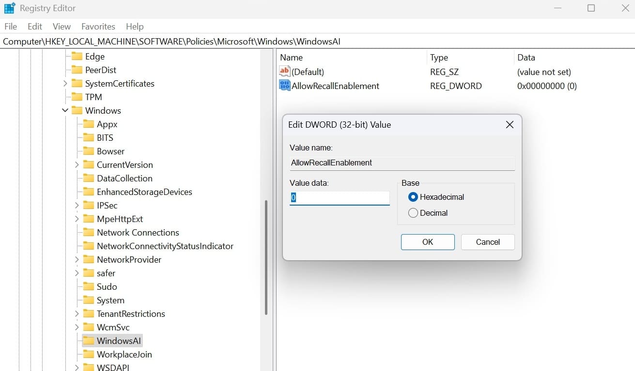The height and width of the screenshot is (371, 635).
Task: Click the tree pane vertical scrollbar
Action: (266, 256)
